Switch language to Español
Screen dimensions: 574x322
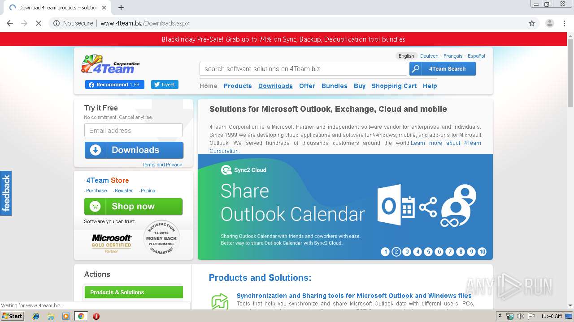click(x=476, y=56)
